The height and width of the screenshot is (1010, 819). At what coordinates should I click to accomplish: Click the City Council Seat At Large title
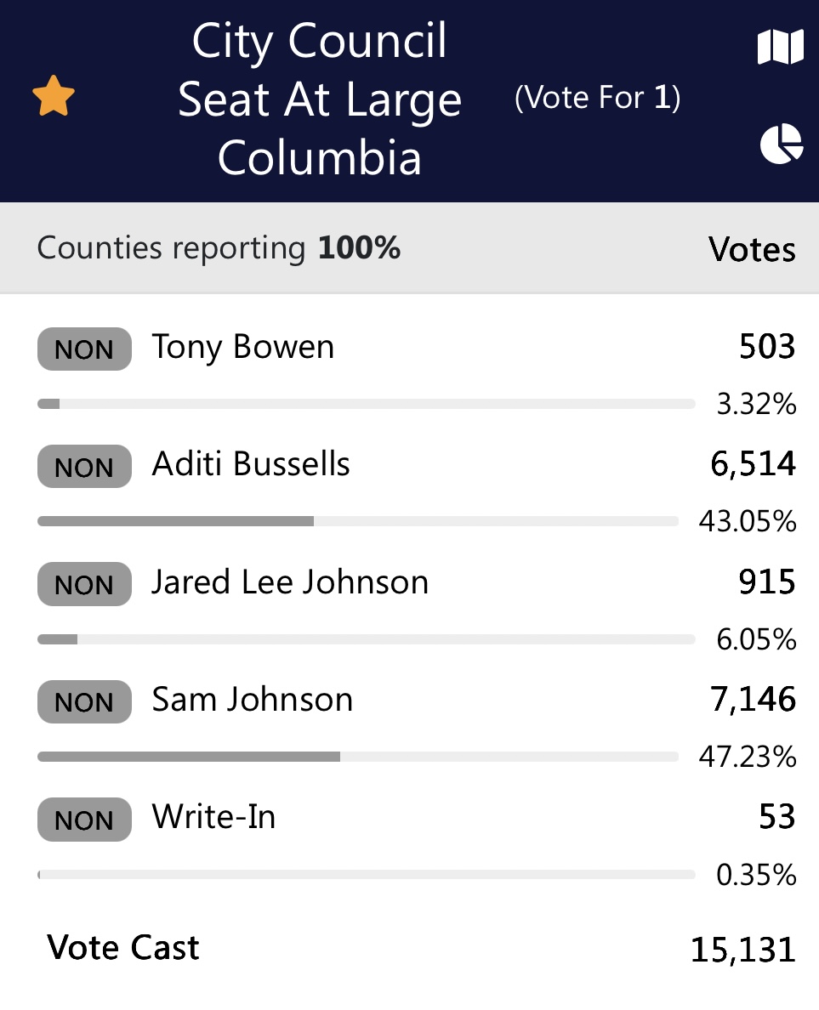(x=321, y=98)
